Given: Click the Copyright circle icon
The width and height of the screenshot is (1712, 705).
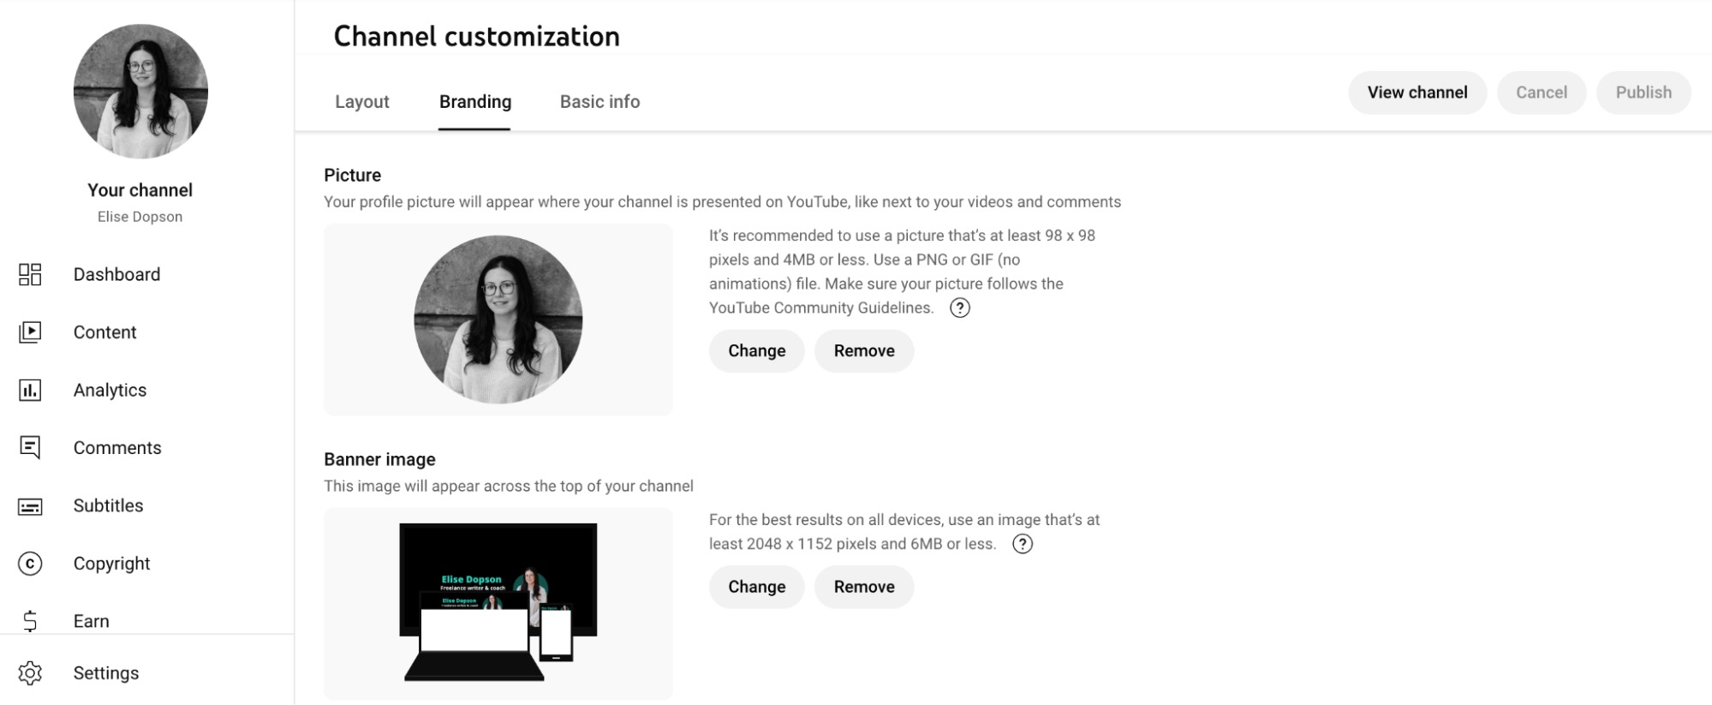Looking at the screenshot, I should coord(30,564).
